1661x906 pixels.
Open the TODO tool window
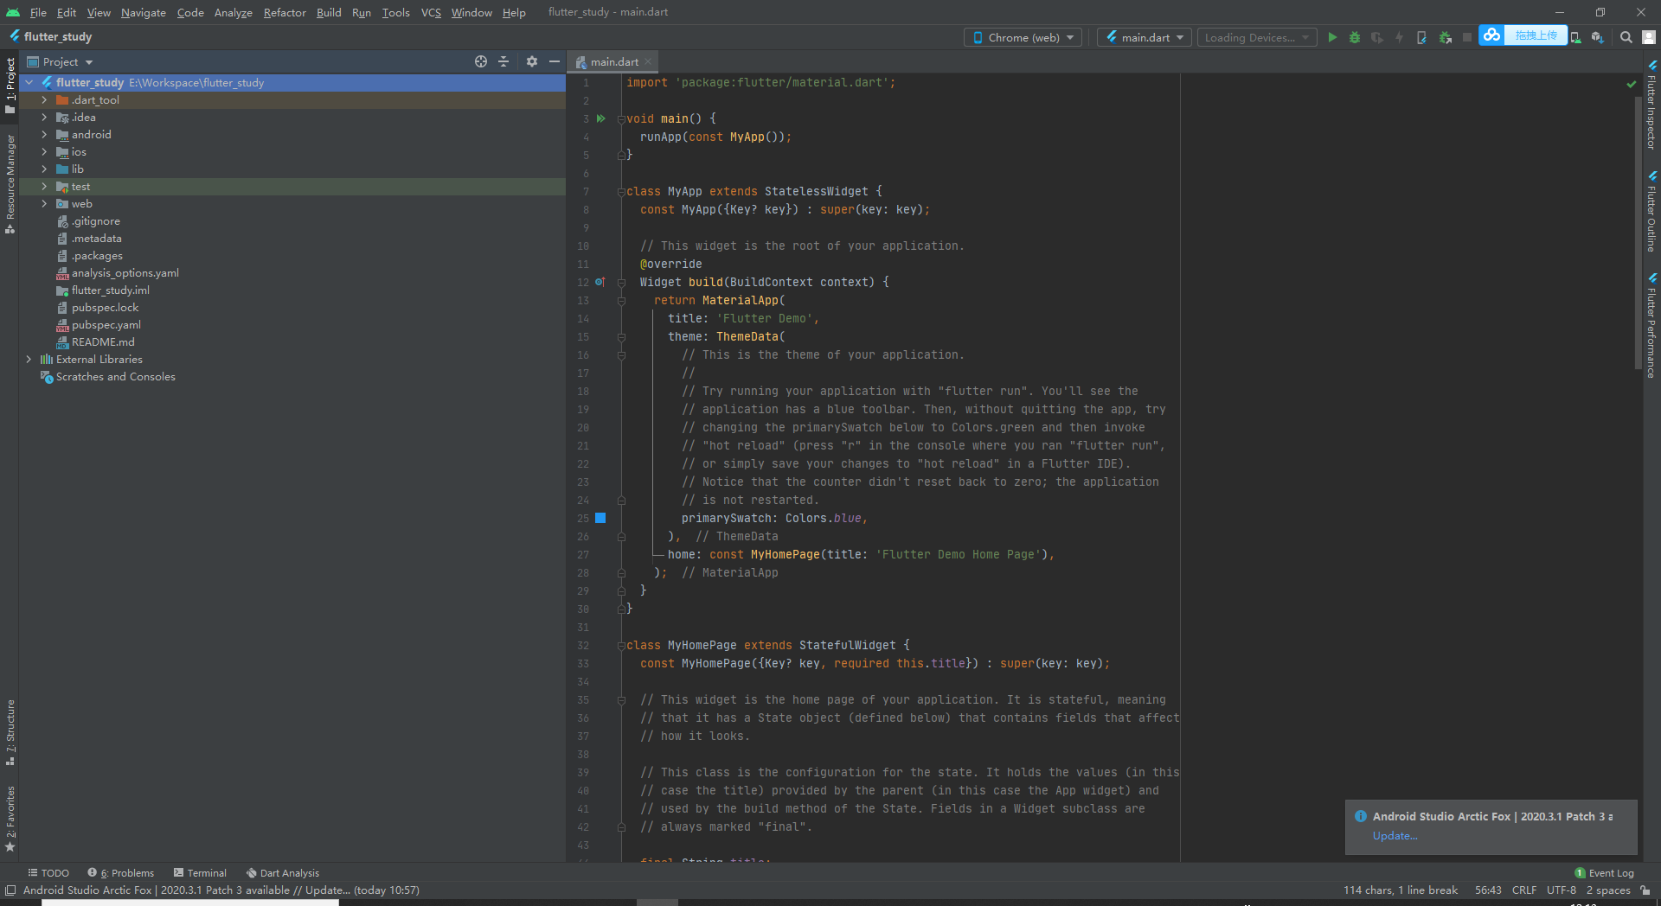[x=48, y=873]
